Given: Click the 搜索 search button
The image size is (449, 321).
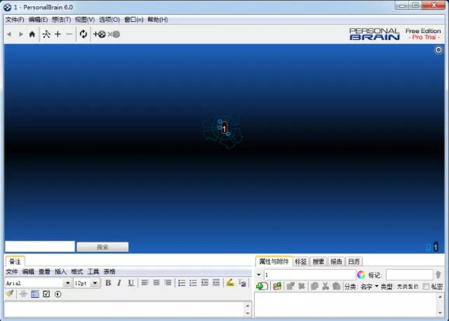Looking at the screenshot, I should [x=102, y=246].
